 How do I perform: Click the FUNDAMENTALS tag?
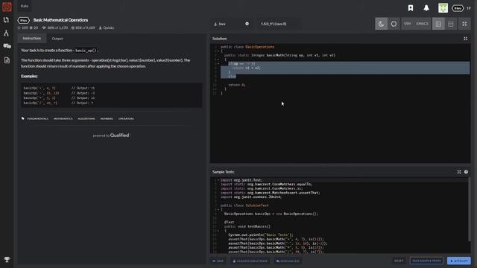click(38, 118)
